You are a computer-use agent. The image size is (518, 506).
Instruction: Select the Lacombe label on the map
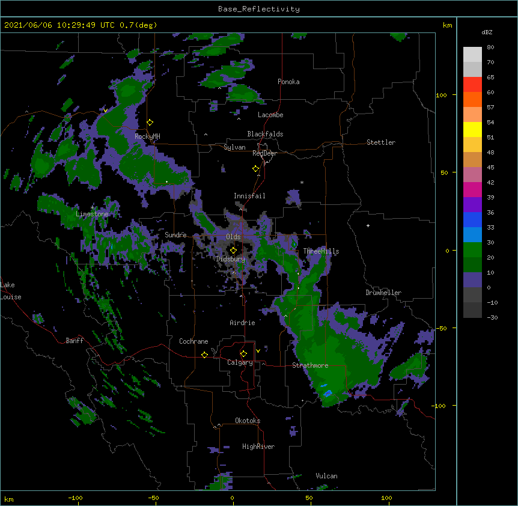coord(270,115)
